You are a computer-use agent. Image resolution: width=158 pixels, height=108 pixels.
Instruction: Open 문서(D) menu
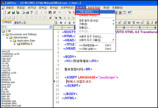click(x=54, y=8)
